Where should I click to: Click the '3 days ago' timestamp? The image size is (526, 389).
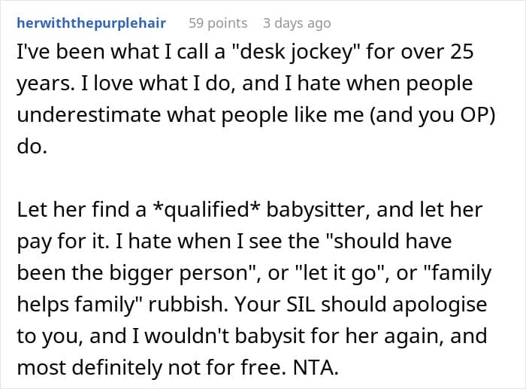pyautogui.click(x=298, y=23)
